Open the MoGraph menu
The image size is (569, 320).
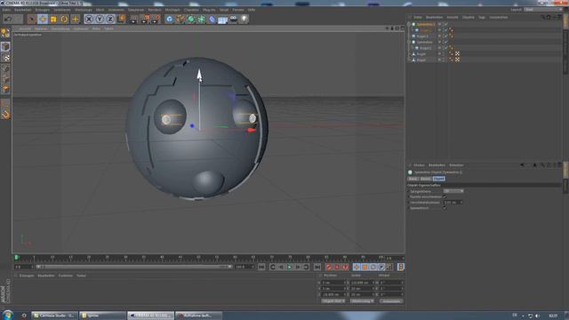click(x=172, y=10)
